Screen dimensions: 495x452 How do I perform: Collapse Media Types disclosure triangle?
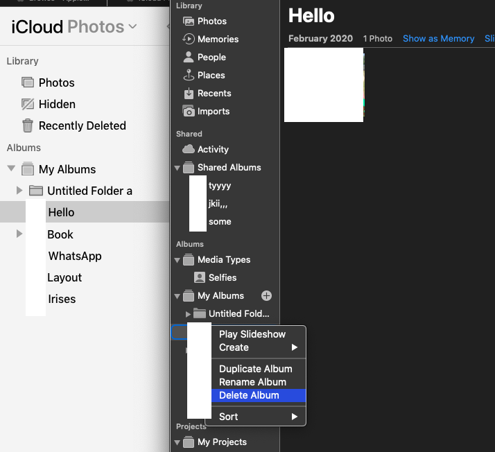point(177,261)
